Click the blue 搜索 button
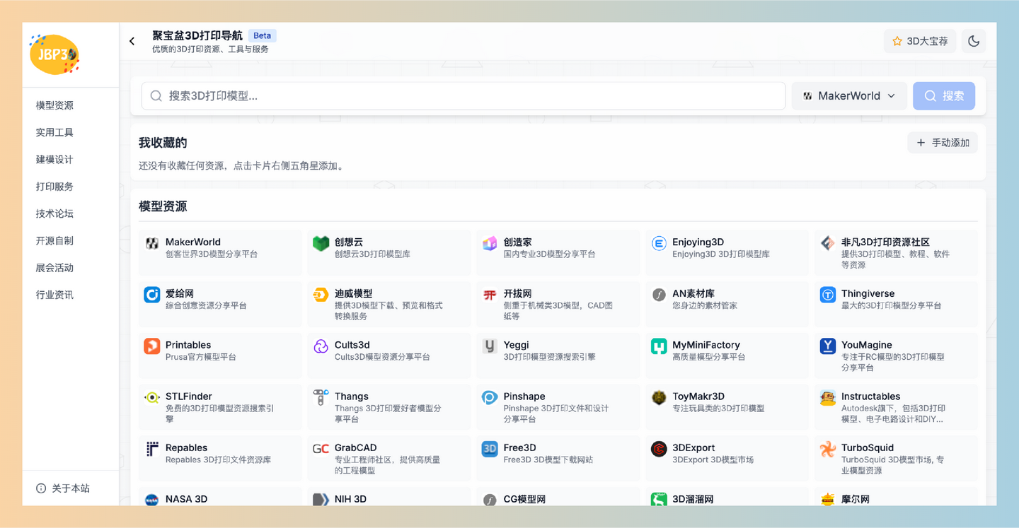The height and width of the screenshot is (528, 1019). 944,95
